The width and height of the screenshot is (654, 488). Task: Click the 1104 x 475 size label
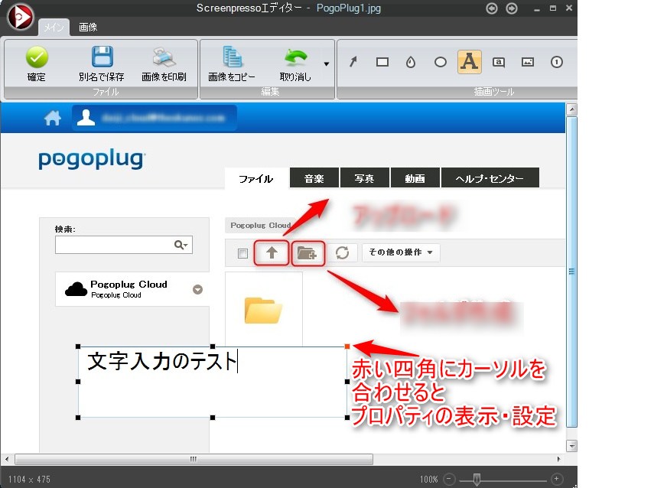pos(29,480)
